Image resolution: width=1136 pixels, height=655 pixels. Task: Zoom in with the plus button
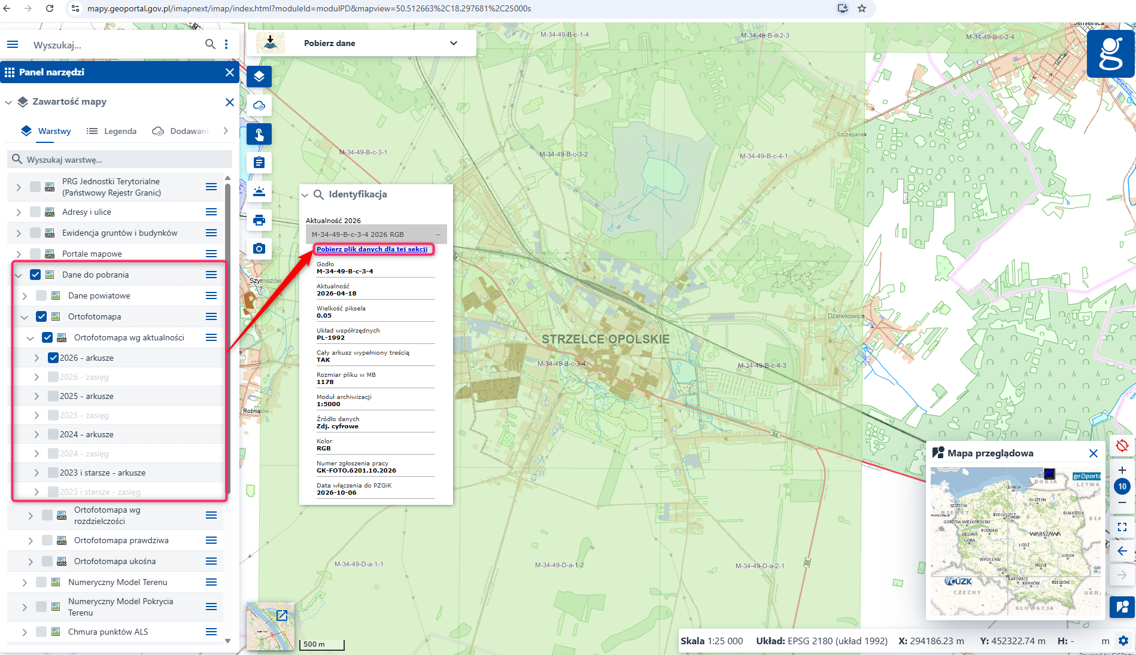pos(1122,470)
